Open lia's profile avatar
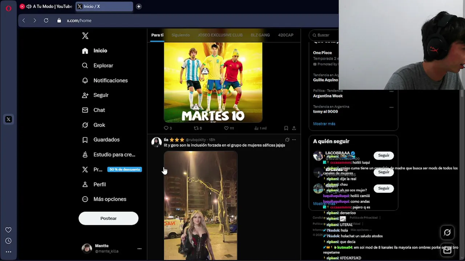465x261 pixels. [x=157, y=142]
